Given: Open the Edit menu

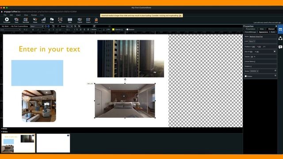Looking at the screenshot, I should [11, 15].
